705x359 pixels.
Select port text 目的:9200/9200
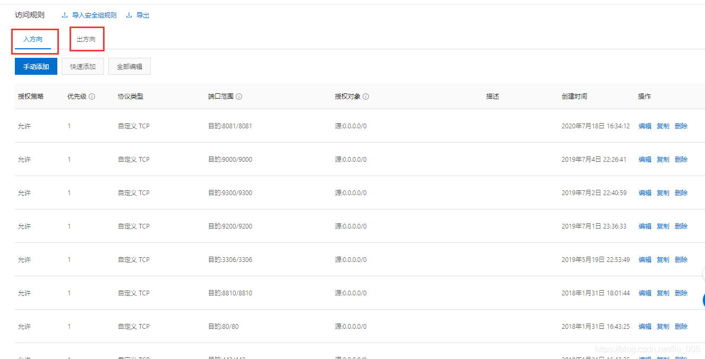pos(230,226)
